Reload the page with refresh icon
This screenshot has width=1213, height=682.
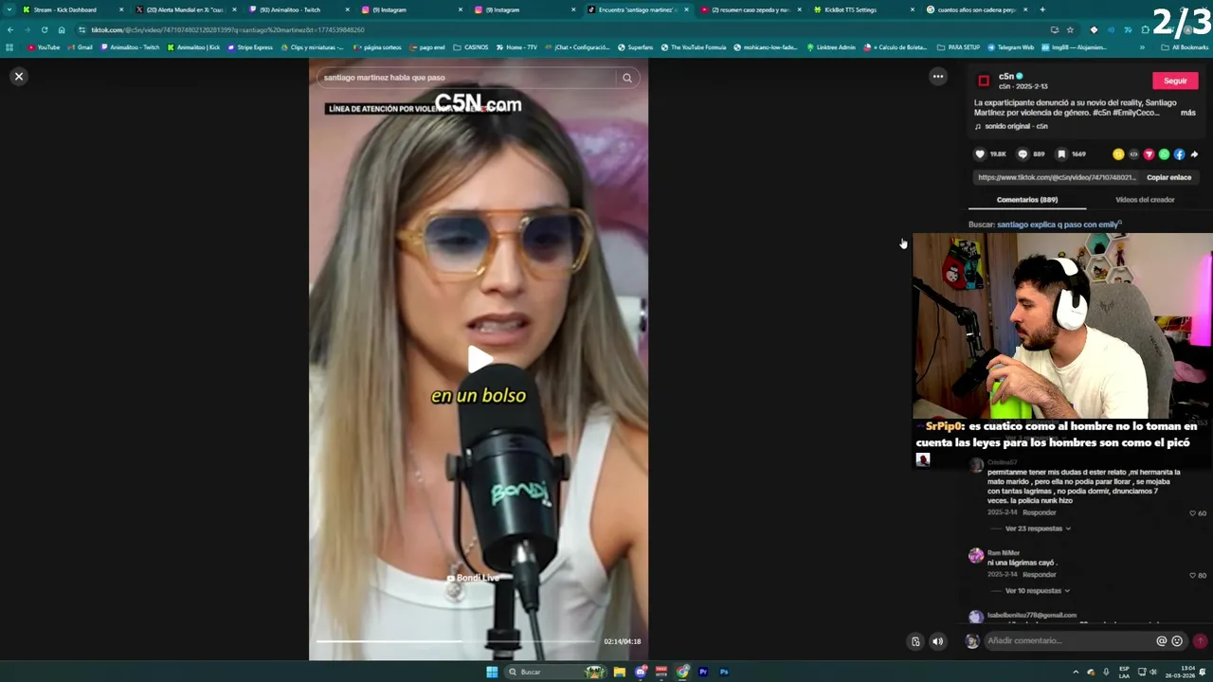point(45,29)
